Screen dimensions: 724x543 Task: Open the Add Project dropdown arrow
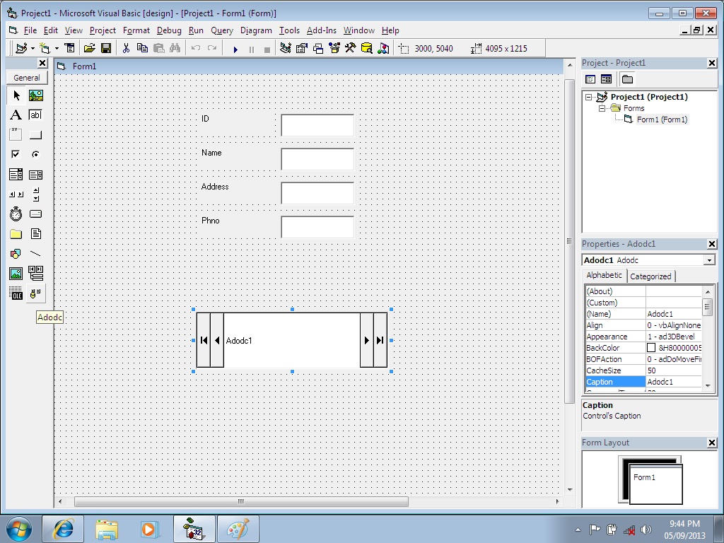tap(33, 48)
